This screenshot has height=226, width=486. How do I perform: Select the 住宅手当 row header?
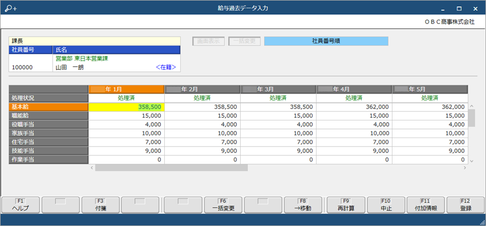point(48,142)
